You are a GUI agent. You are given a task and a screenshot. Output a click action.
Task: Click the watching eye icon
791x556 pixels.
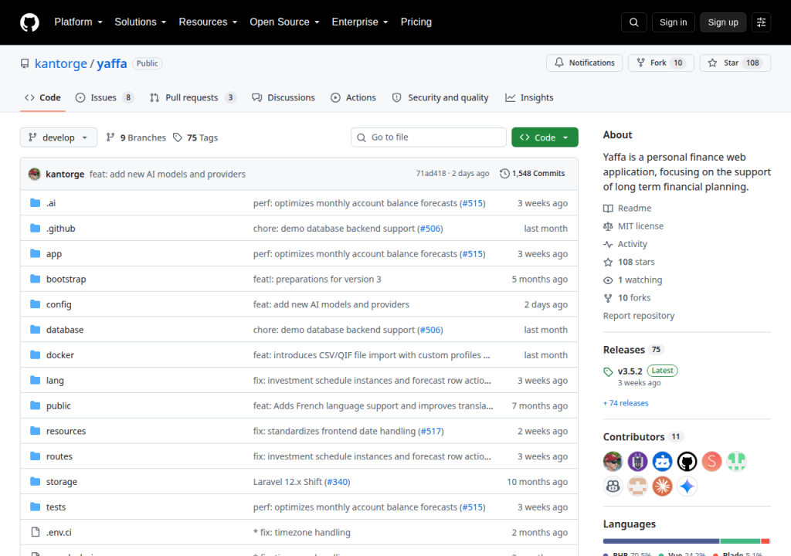[x=608, y=280]
